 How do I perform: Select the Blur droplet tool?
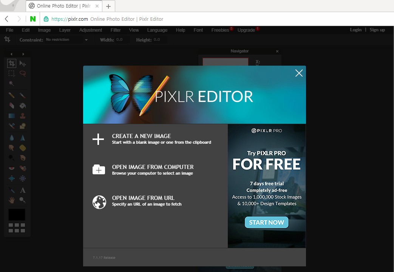tap(12, 138)
